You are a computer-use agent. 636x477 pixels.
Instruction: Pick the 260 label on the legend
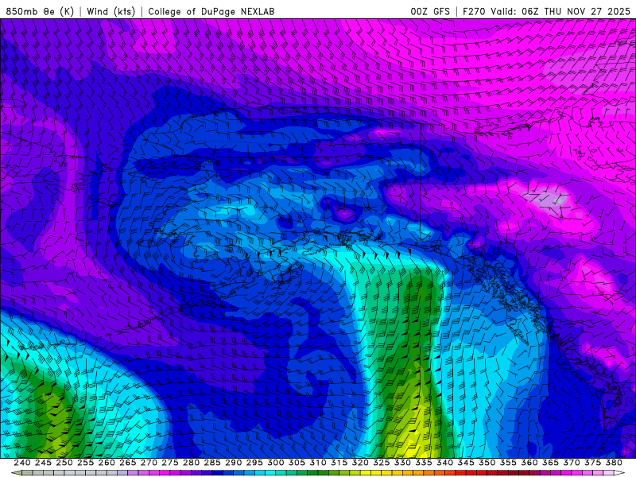pos(107,463)
